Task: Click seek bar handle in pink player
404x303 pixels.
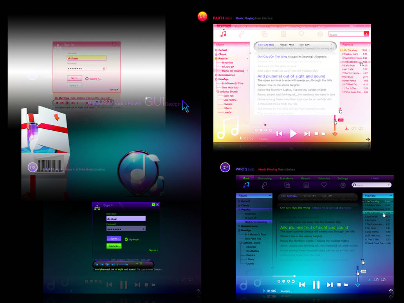Action: [265, 125]
